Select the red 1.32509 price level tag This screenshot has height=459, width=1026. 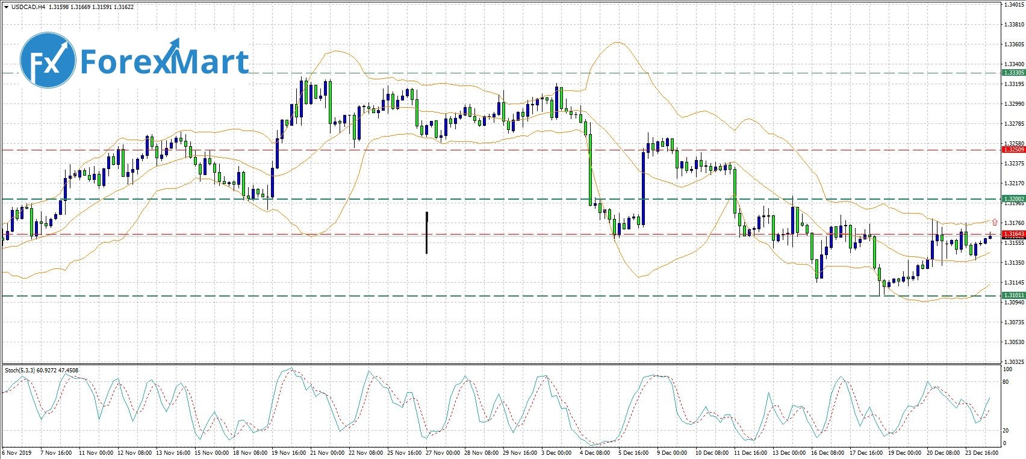click(x=1013, y=149)
